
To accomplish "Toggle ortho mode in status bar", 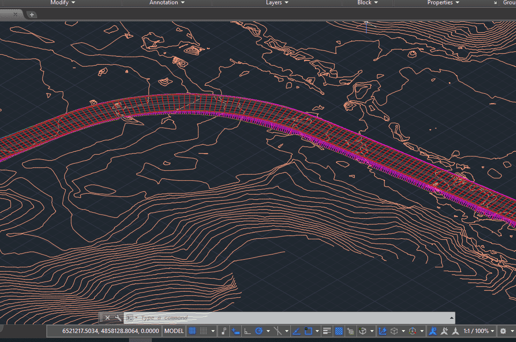I will click(247, 331).
